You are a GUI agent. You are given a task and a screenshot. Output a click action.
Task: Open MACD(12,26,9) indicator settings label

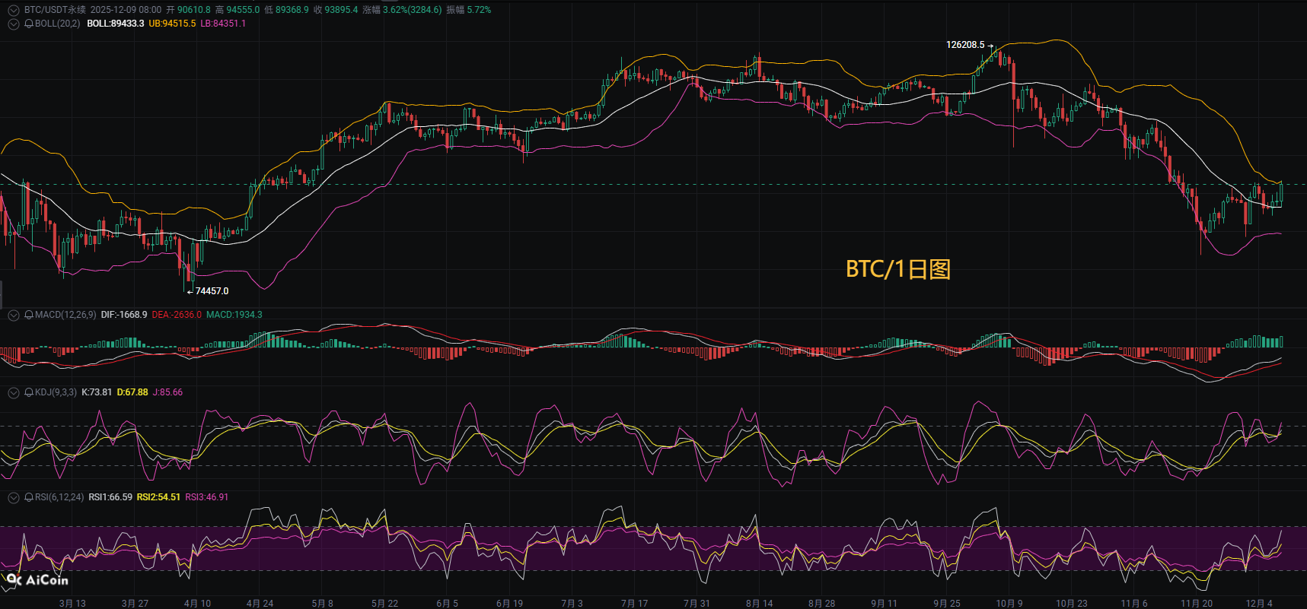[65, 315]
